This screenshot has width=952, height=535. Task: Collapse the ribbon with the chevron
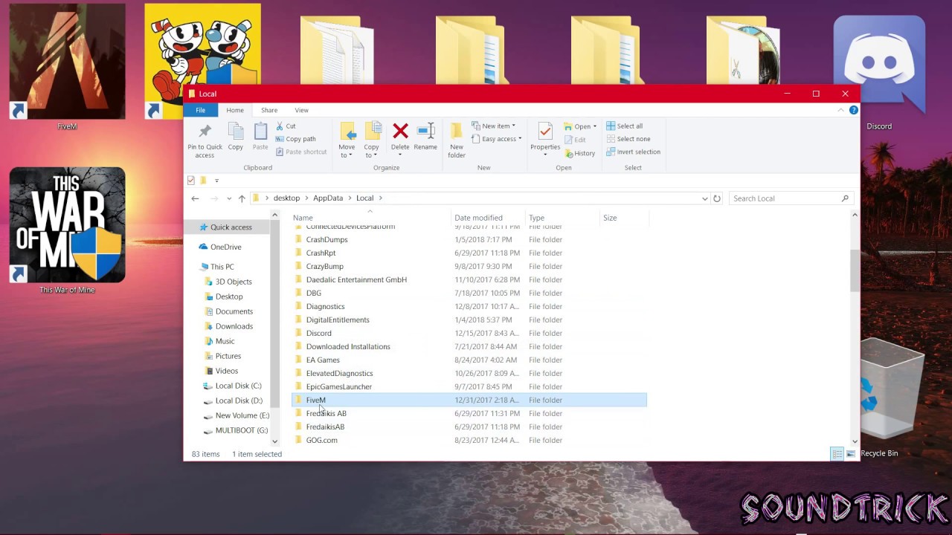(x=841, y=110)
